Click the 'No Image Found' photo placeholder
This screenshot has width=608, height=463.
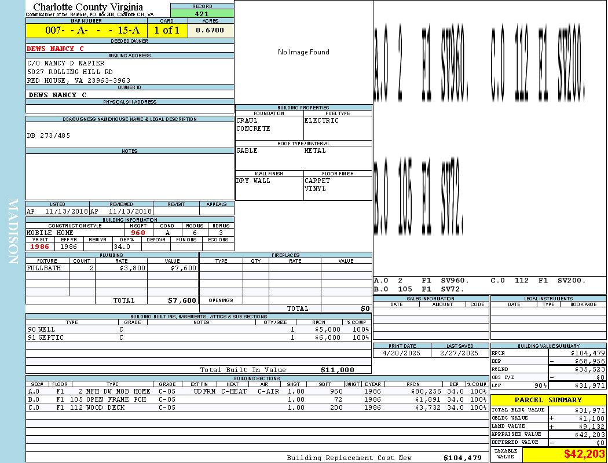click(x=303, y=52)
